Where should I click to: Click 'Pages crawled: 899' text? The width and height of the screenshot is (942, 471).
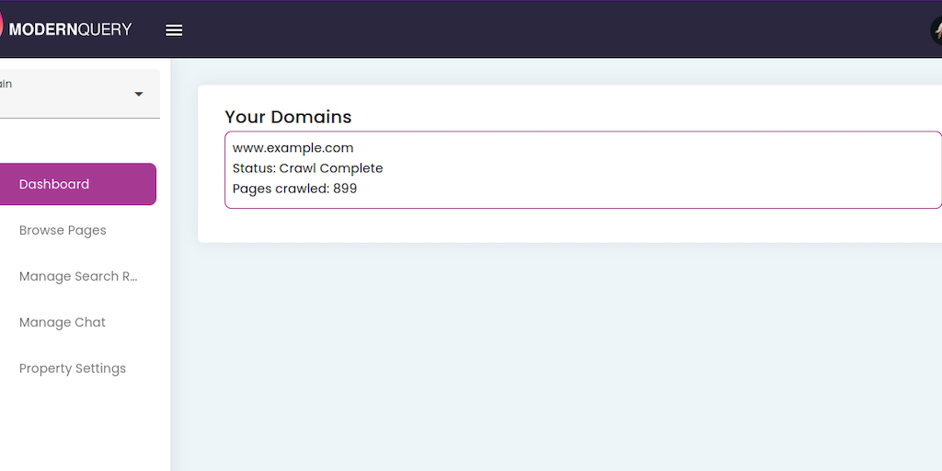click(x=295, y=189)
